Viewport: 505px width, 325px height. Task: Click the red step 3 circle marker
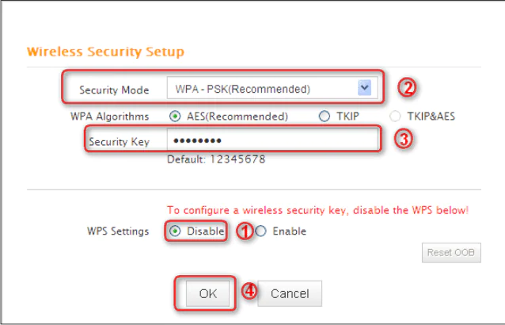(x=402, y=140)
